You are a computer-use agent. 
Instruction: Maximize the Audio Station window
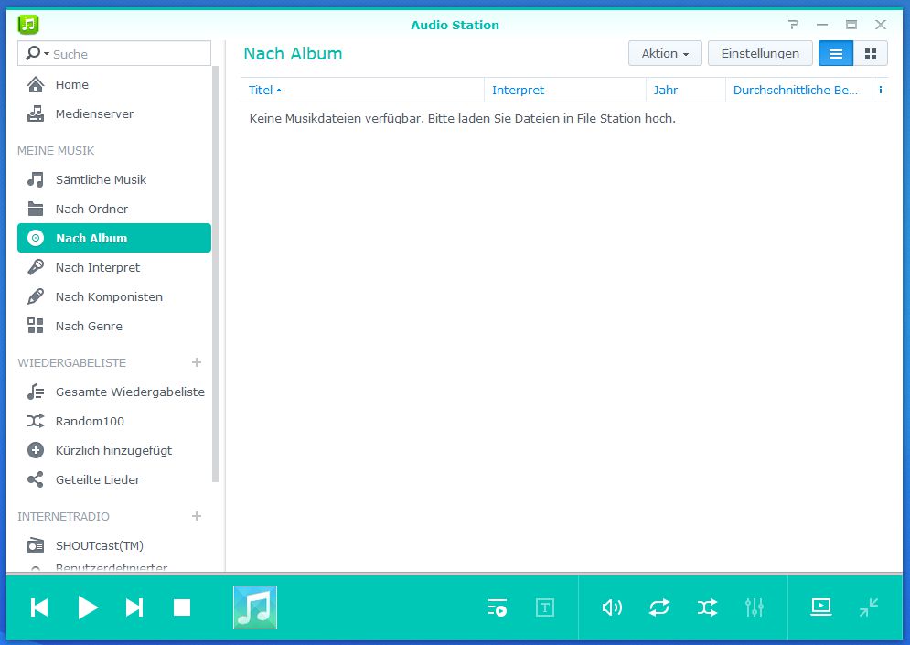pos(851,25)
